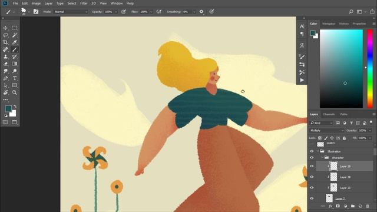Collapse the illustration group folder
Screen dimensions: 377x212
[318, 151]
